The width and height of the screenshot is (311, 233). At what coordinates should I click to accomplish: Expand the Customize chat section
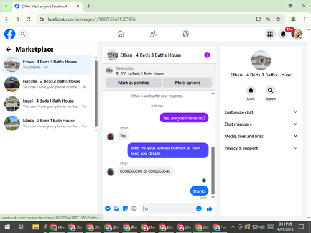coord(261,112)
